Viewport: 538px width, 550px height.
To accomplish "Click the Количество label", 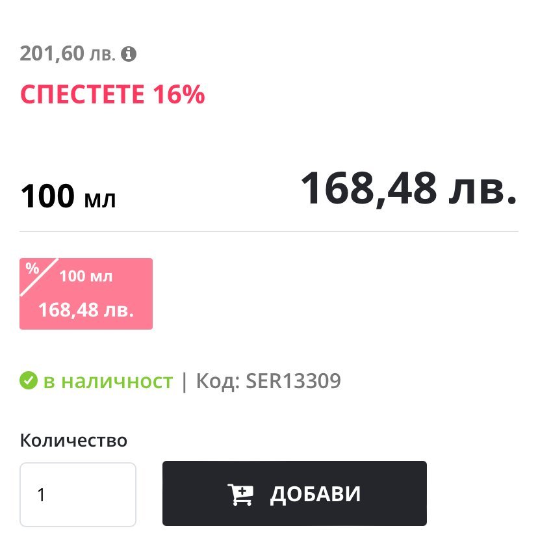I will tap(73, 440).
